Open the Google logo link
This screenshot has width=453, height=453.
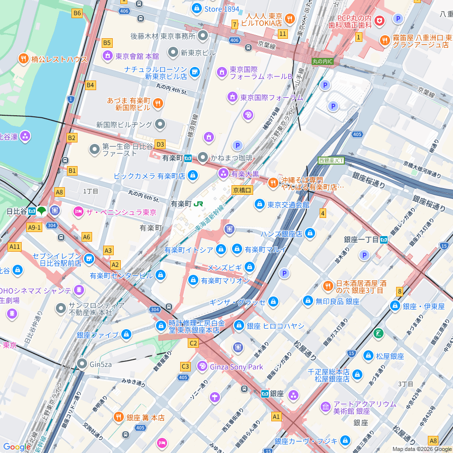coord(17,446)
